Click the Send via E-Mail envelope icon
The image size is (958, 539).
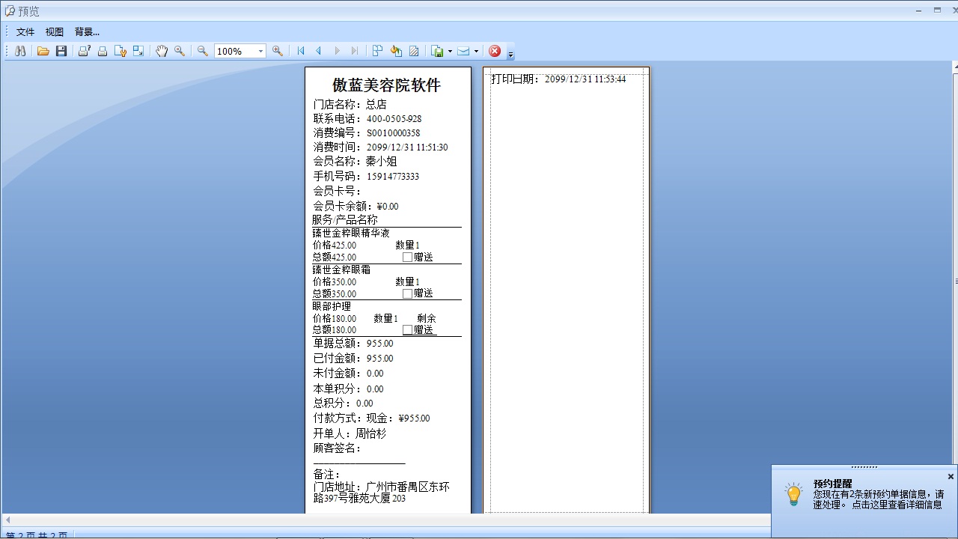coord(464,51)
